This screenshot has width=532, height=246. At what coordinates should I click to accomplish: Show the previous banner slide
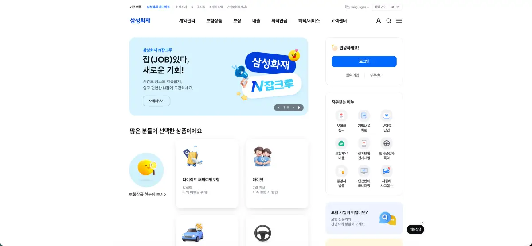pos(279,108)
